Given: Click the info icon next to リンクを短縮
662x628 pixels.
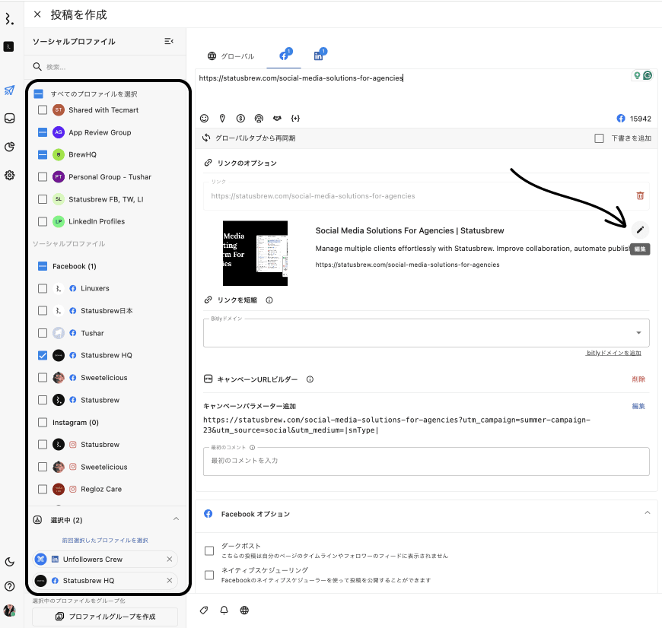Looking at the screenshot, I should 269,300.
